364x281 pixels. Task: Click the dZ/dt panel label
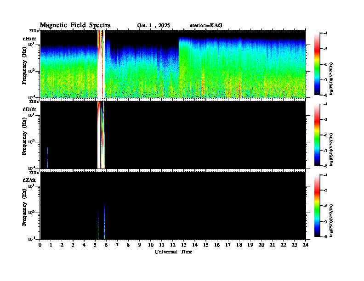[x=29, y=180]
